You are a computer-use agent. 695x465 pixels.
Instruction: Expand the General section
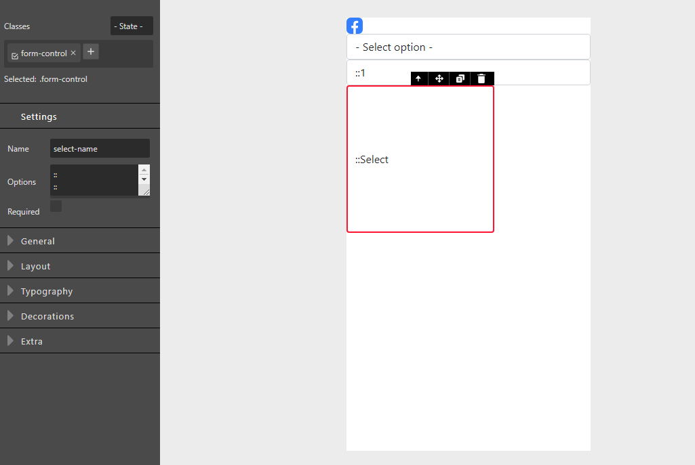coord(80,240)
